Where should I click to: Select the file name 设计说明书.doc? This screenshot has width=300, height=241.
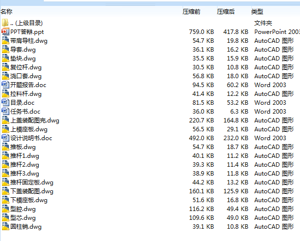31,138
